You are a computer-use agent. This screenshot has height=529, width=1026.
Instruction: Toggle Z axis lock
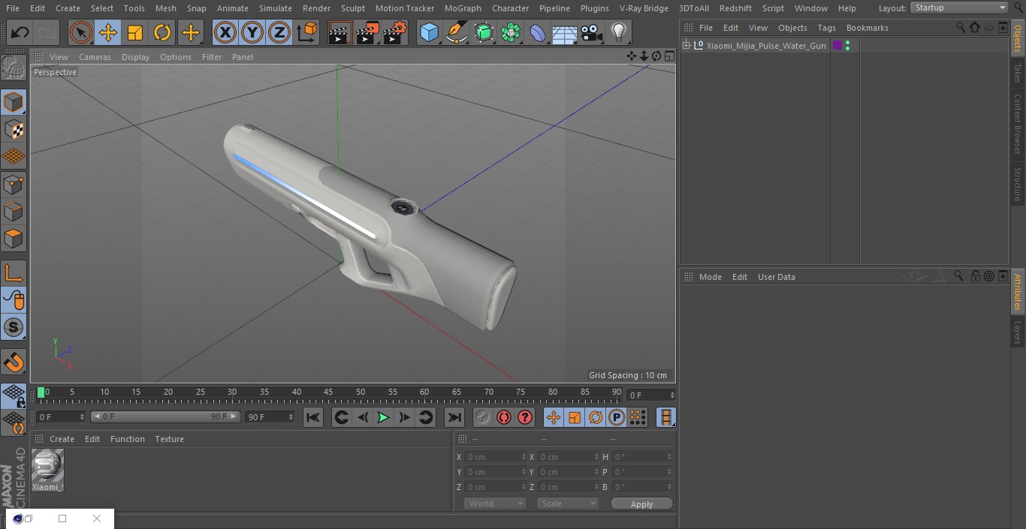[x=279, y=32]
